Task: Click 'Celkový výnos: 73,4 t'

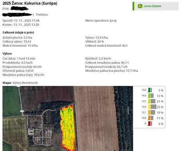Action: tap(17, 42)
